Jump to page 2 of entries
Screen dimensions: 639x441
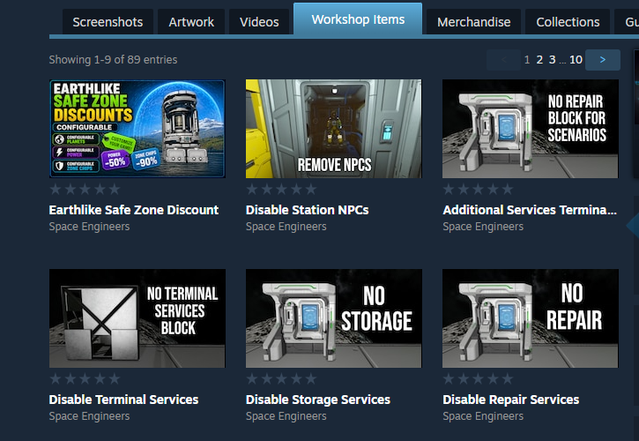click(539, 60)
